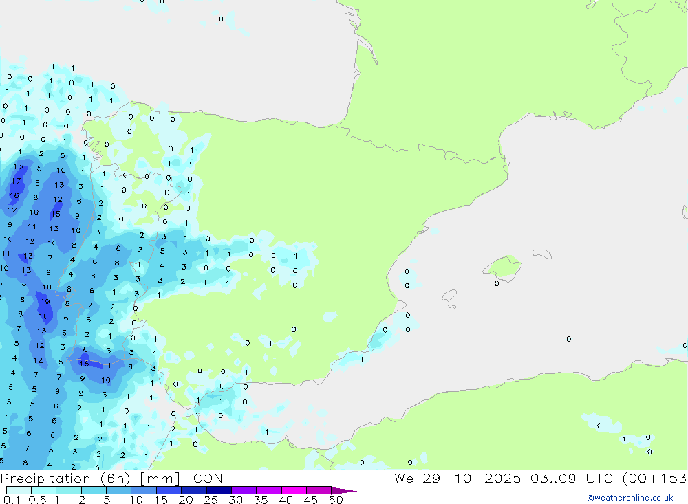Pick the 45–50 mm legend swatch
The height and width of the screenshot is (504, 688).
[319, 490]
